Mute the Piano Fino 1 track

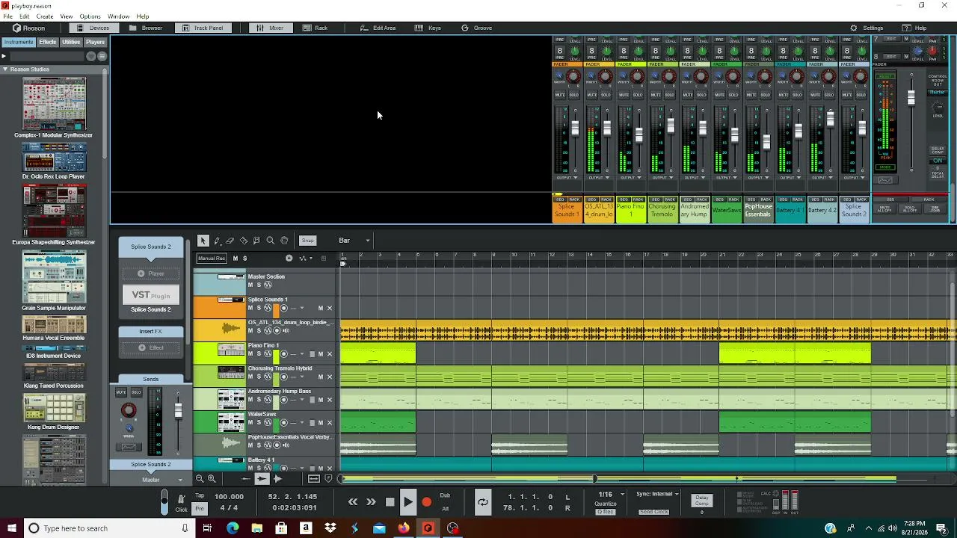point(250,354)
